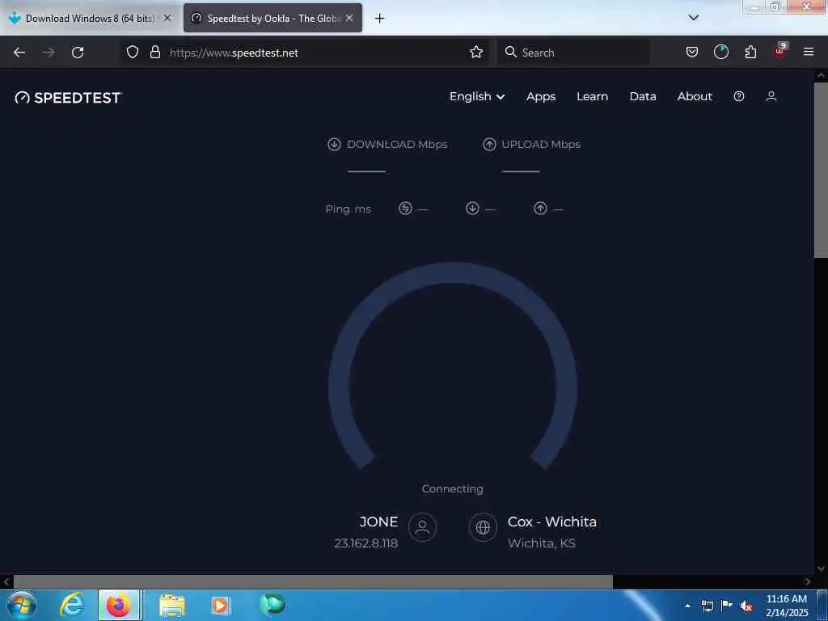
Task: Click the upload ping latency icon
Action: click(x=539, y=209)
